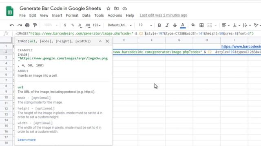The width and height of the screenshot is (261, 146).
Task: Open the 'Last edit was 2 minutes ago' link
Action: pos(163,15)
